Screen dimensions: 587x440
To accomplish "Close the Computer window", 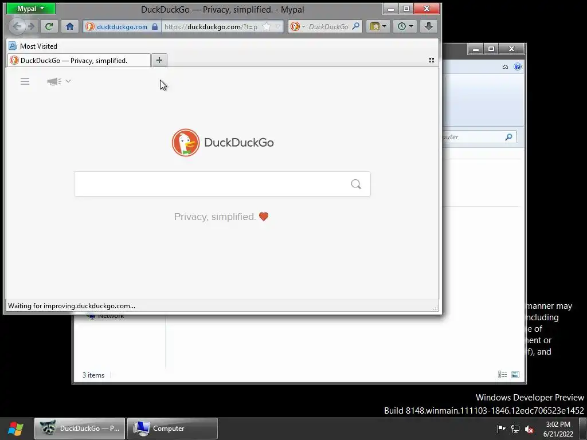I will pyautogui.click(x=511, y=49).
